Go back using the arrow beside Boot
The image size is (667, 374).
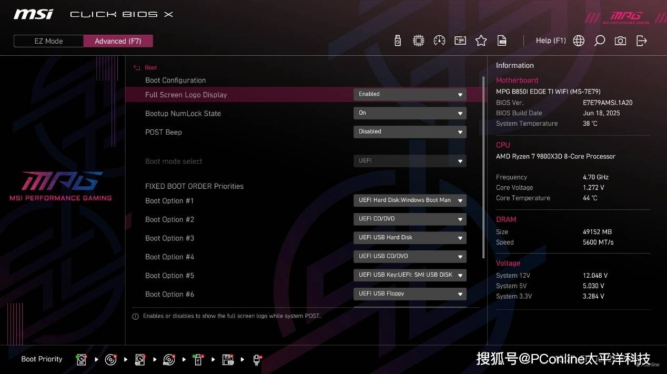pyautogui.click(x=137, y=67)
